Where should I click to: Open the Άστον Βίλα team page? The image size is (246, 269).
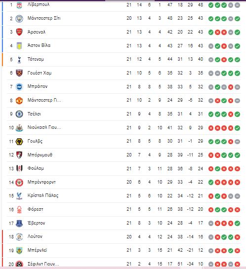39,45
